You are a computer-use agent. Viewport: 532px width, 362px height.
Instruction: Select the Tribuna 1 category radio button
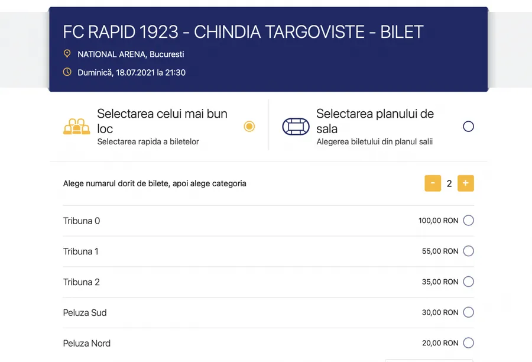click(x=468, y=251)
